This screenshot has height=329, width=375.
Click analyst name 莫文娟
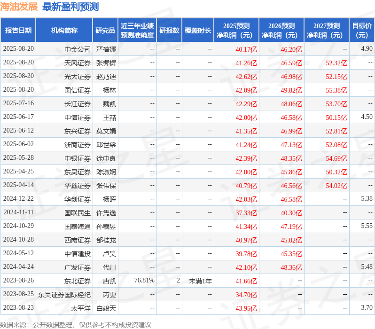tap(106, 131)
